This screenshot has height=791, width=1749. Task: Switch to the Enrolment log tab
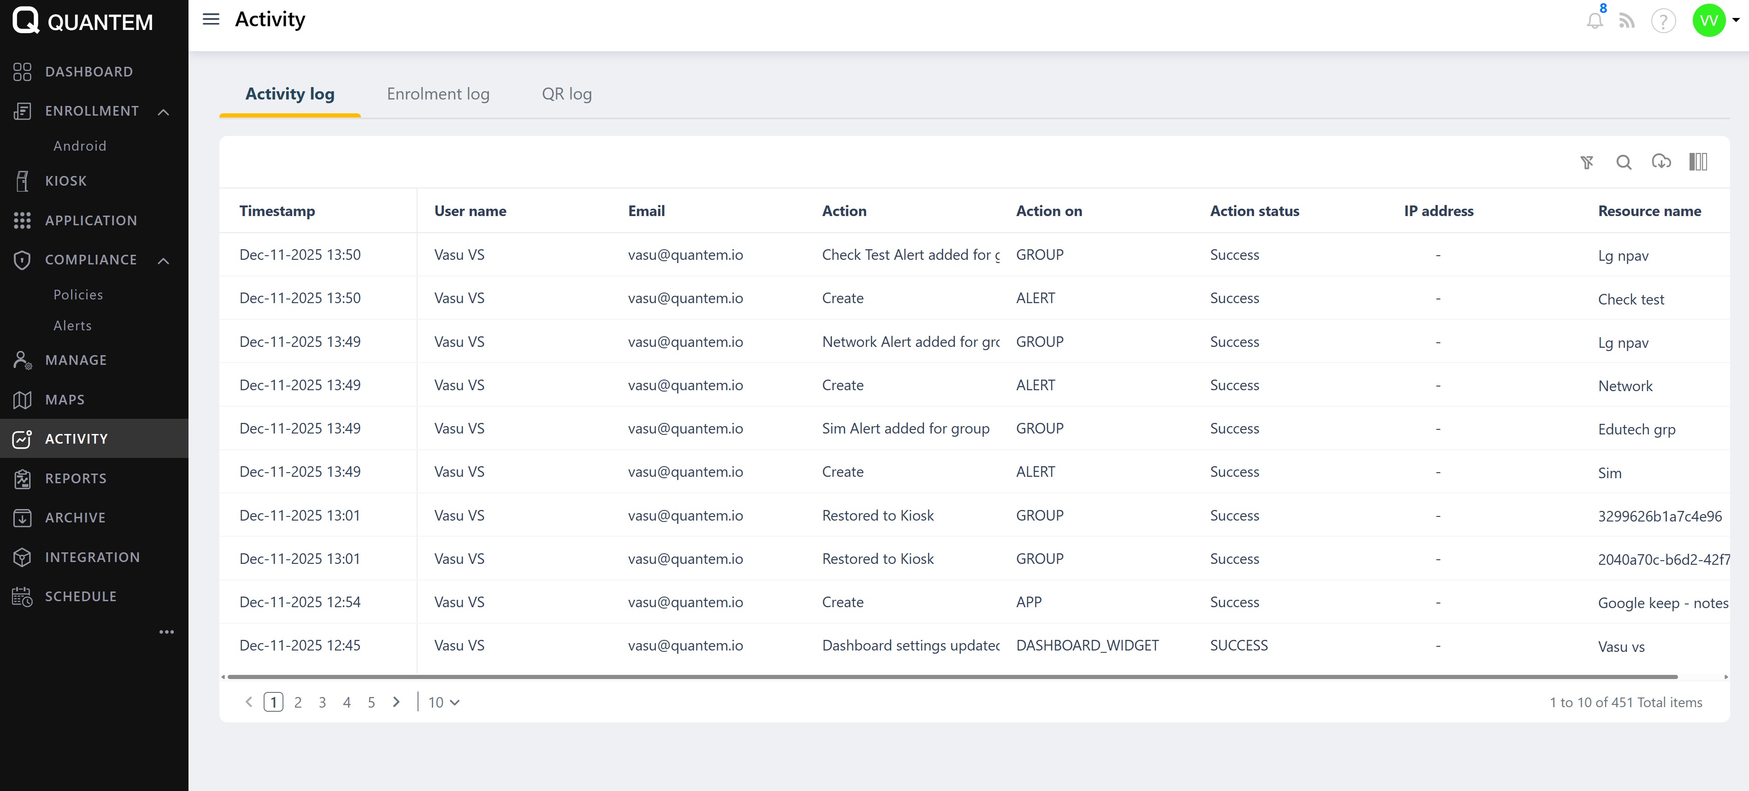[x=438, y=94]
